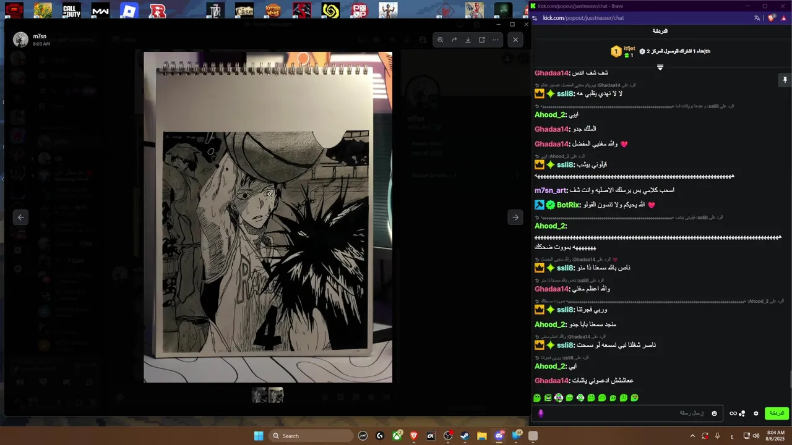Open the clock showing 8:04 AM
The height and width of the screenshot is (445, 792).
point(775,436)
